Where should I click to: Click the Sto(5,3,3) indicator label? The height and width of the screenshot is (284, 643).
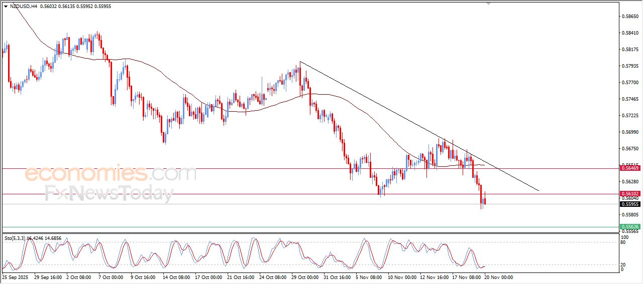pos(14,238)
